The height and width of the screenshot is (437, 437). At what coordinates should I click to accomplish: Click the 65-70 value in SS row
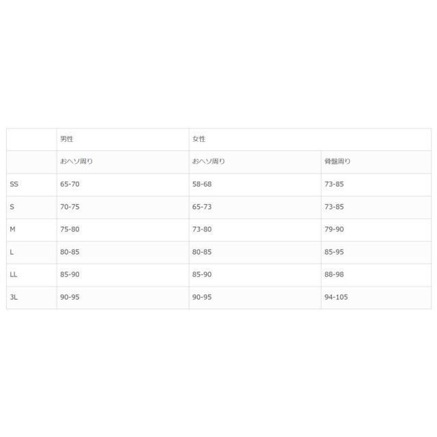tap(70, 184)
